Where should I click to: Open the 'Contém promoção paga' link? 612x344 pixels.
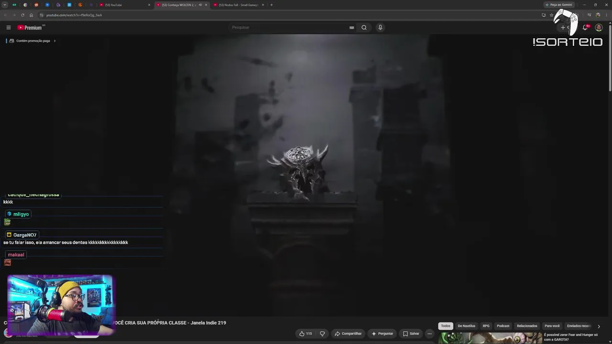coord(33,41)
